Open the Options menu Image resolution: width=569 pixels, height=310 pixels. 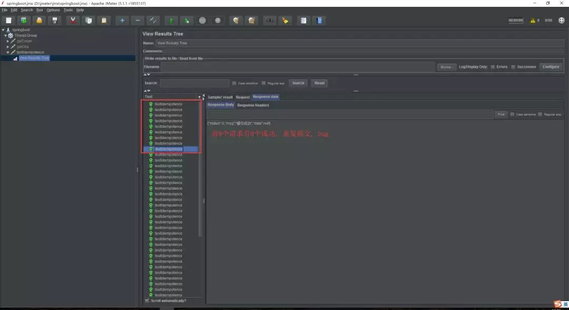53,10
